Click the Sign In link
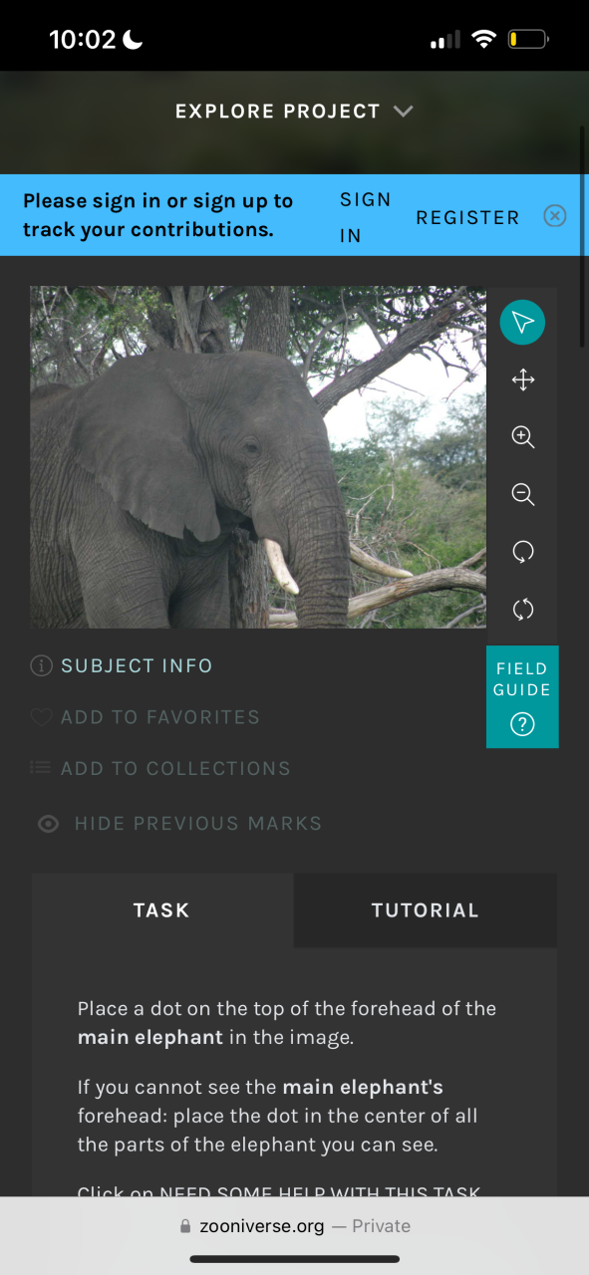 [x=365, y=217]
